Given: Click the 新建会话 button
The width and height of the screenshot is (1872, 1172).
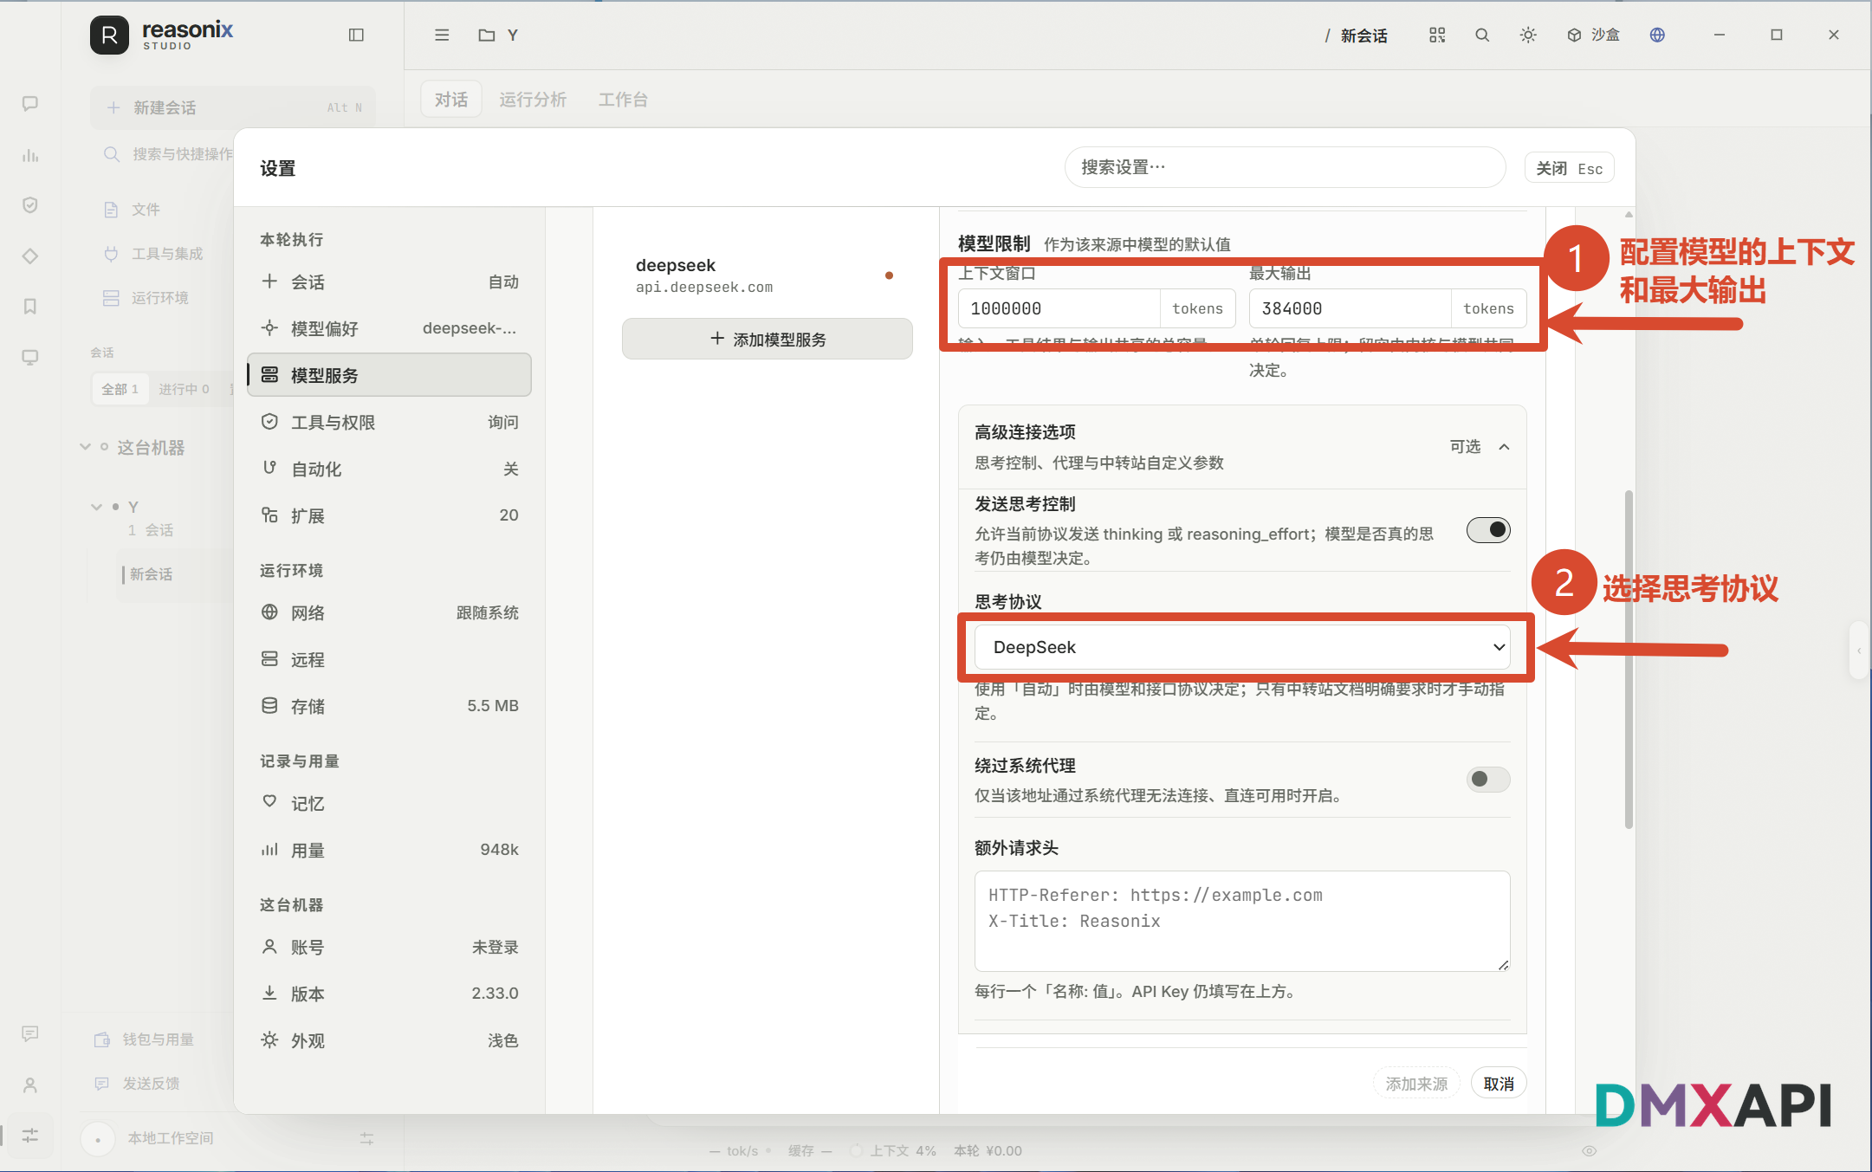Looking at the screenshot, I should pos(234,107).
